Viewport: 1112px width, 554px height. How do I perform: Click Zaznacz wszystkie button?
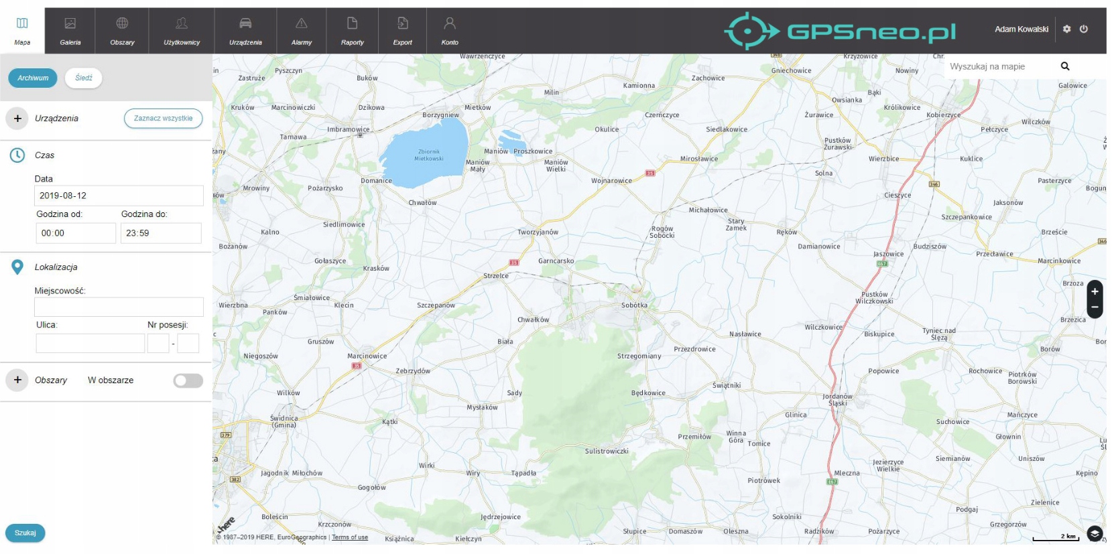(163, 119)
